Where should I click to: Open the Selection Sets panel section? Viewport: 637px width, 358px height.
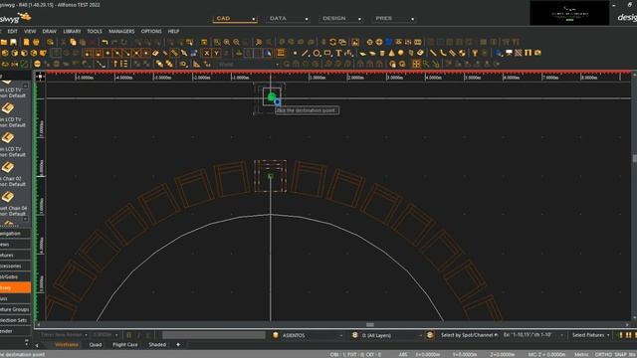point(16,320)
